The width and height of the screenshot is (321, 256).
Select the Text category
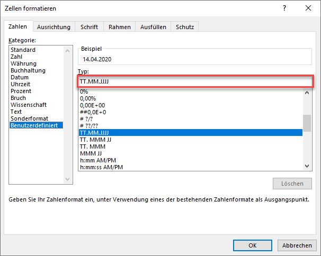37,112
